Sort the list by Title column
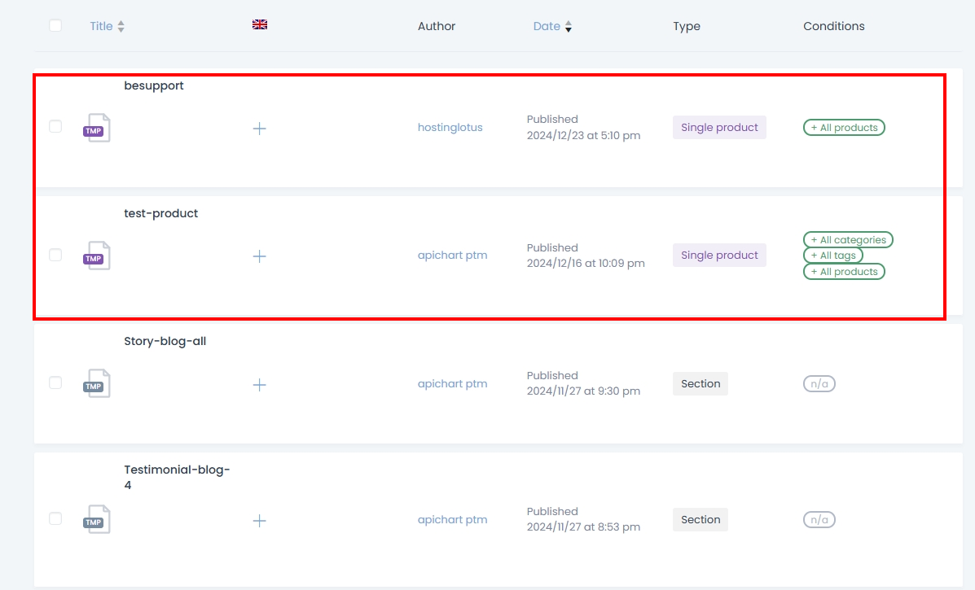 click(101, 26)
